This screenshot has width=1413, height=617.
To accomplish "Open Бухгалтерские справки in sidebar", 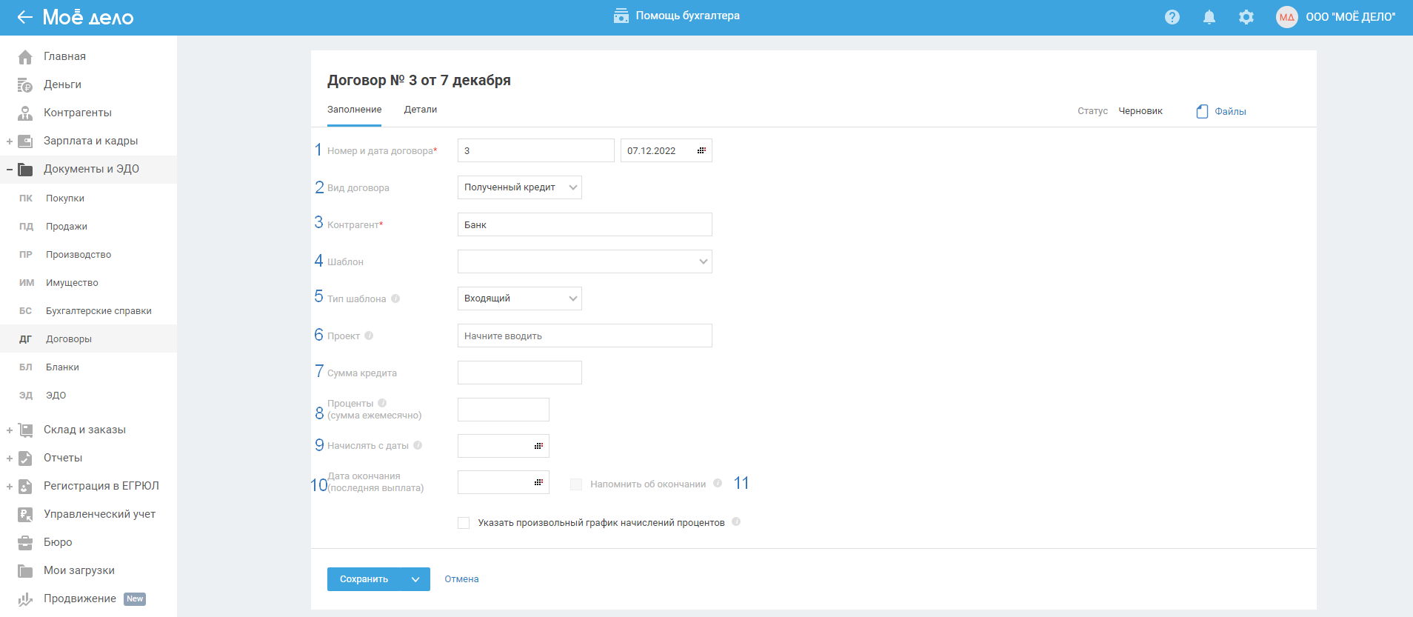I will pyautogui.click(x=98, y=311).
